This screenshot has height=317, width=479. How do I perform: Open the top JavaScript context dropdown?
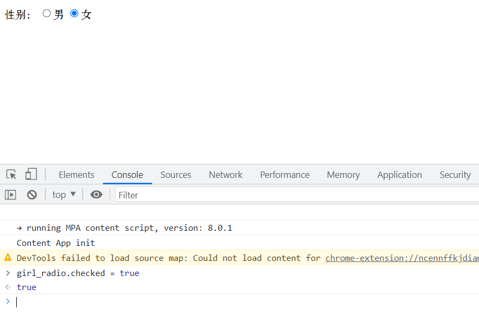coord(64,195)
